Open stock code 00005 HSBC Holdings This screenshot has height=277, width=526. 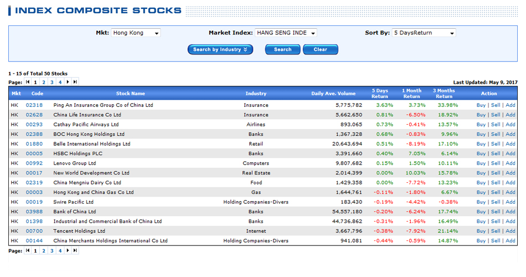click(x=34, y=154)
